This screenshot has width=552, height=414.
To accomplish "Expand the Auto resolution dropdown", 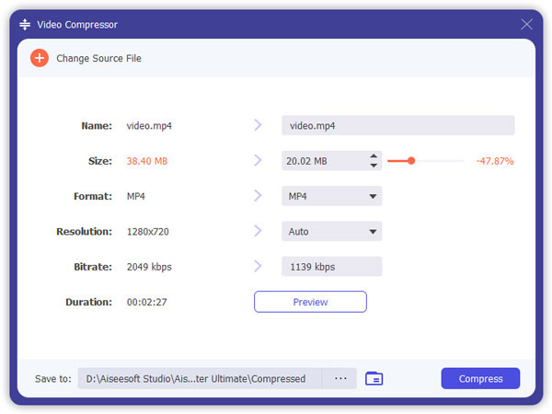I will 331,231.
